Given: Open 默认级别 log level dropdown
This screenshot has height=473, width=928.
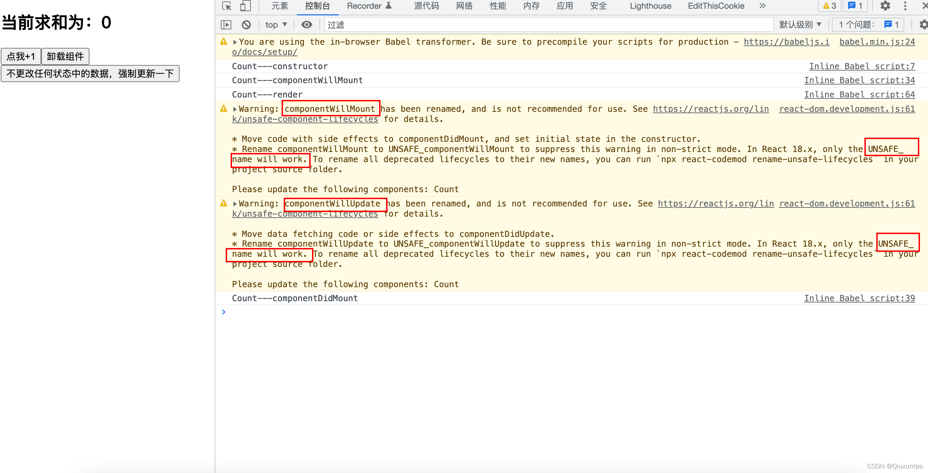Looking at the screenshot, I should tap(800, 24).
